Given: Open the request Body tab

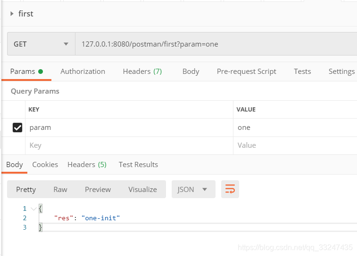Looking at the screenshot, I should pos(191,72).
